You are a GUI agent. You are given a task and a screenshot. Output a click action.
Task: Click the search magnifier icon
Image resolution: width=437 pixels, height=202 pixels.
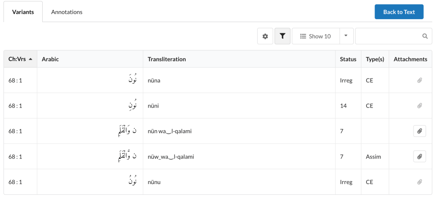click(x=425, y=36)
